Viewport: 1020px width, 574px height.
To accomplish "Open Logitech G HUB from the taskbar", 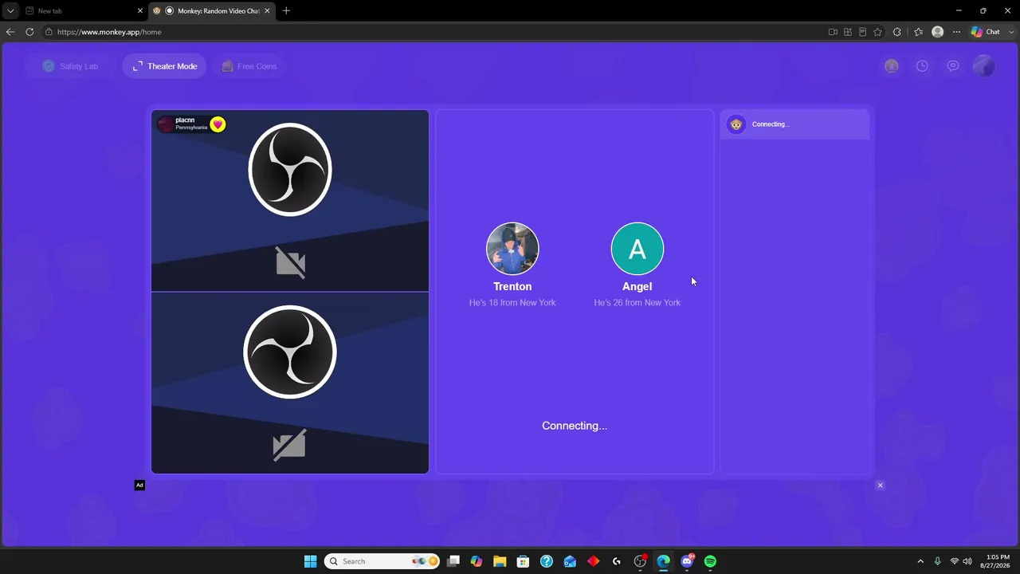I will pos(617,561).
